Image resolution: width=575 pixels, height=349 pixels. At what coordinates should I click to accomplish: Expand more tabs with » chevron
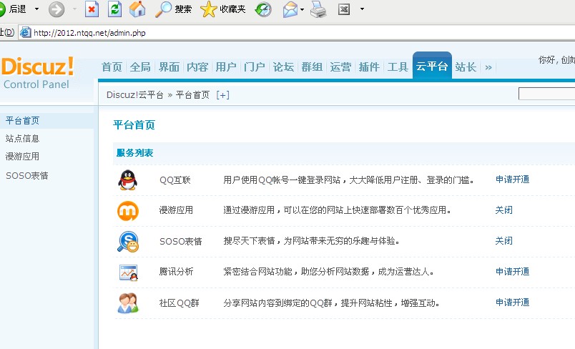click(488, 67)
